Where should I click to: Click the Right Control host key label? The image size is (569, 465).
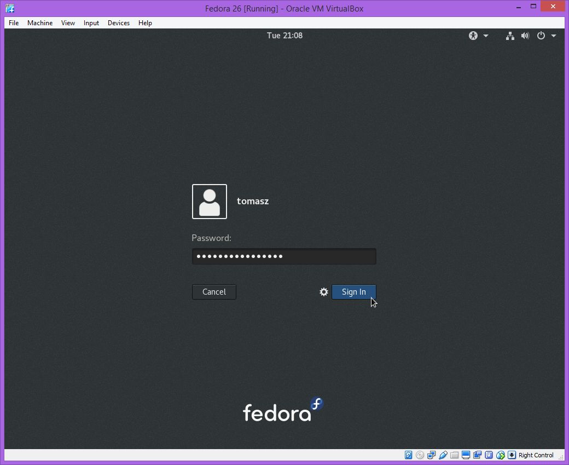[536, 455]
